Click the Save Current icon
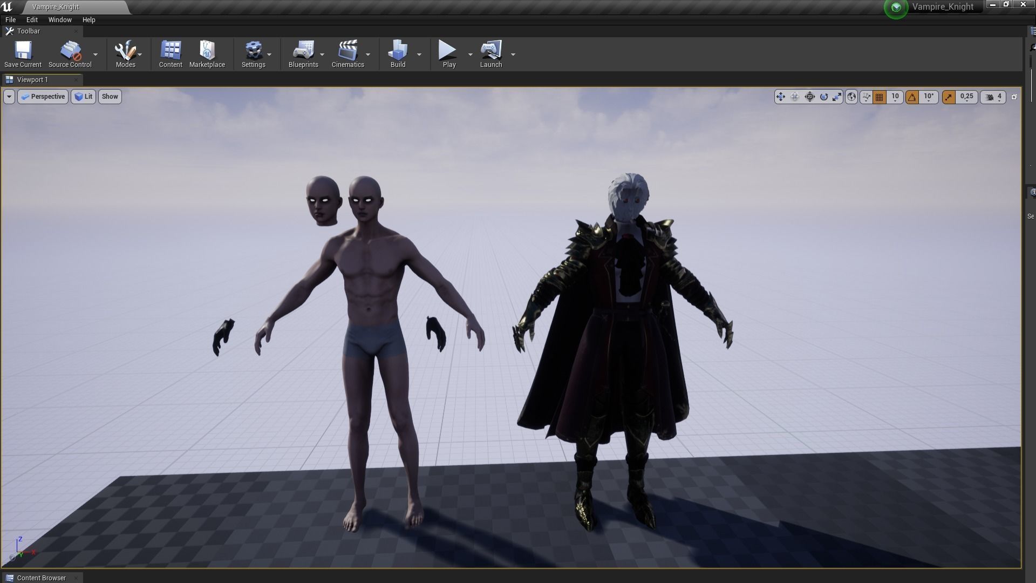Viewport: 1036px width, 583px height. [x=23, y=51]
